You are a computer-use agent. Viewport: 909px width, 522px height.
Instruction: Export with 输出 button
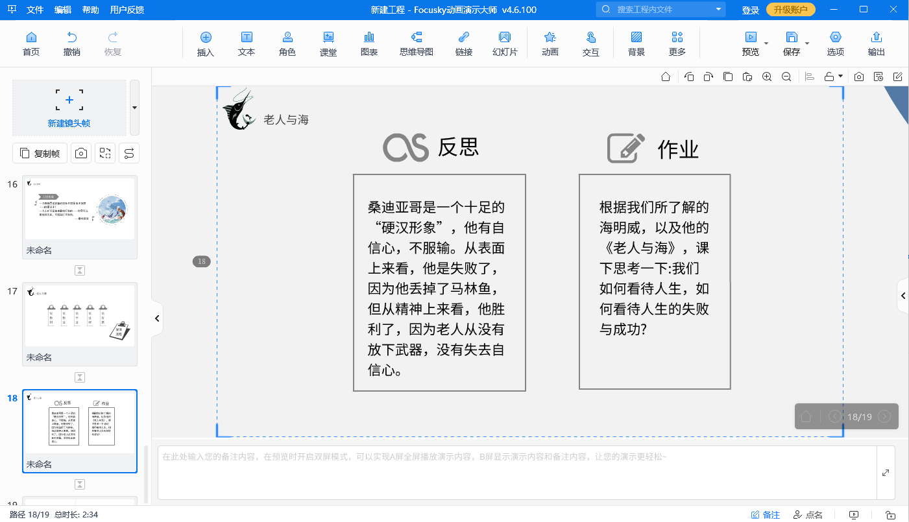[x=877, y=43]
